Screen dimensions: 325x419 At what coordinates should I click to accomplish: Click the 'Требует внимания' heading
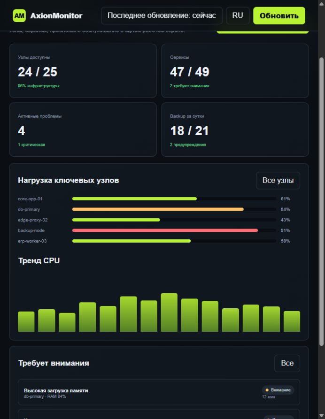coord(54,363)
